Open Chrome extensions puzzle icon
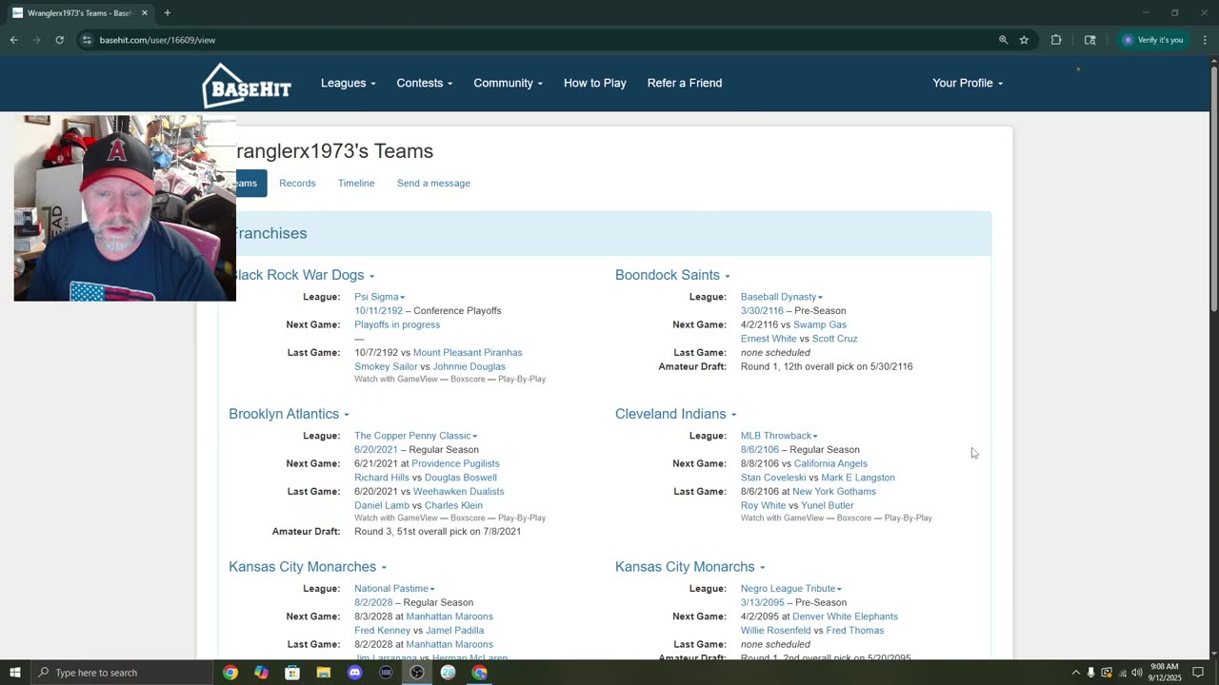 [1056, 40]
